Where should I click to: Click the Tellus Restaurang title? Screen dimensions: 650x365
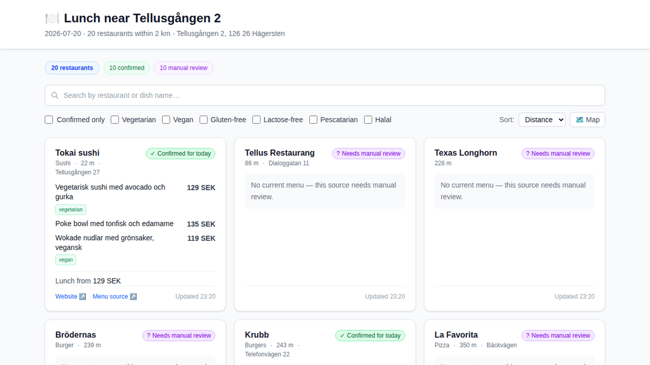click(x=280, y=153)
